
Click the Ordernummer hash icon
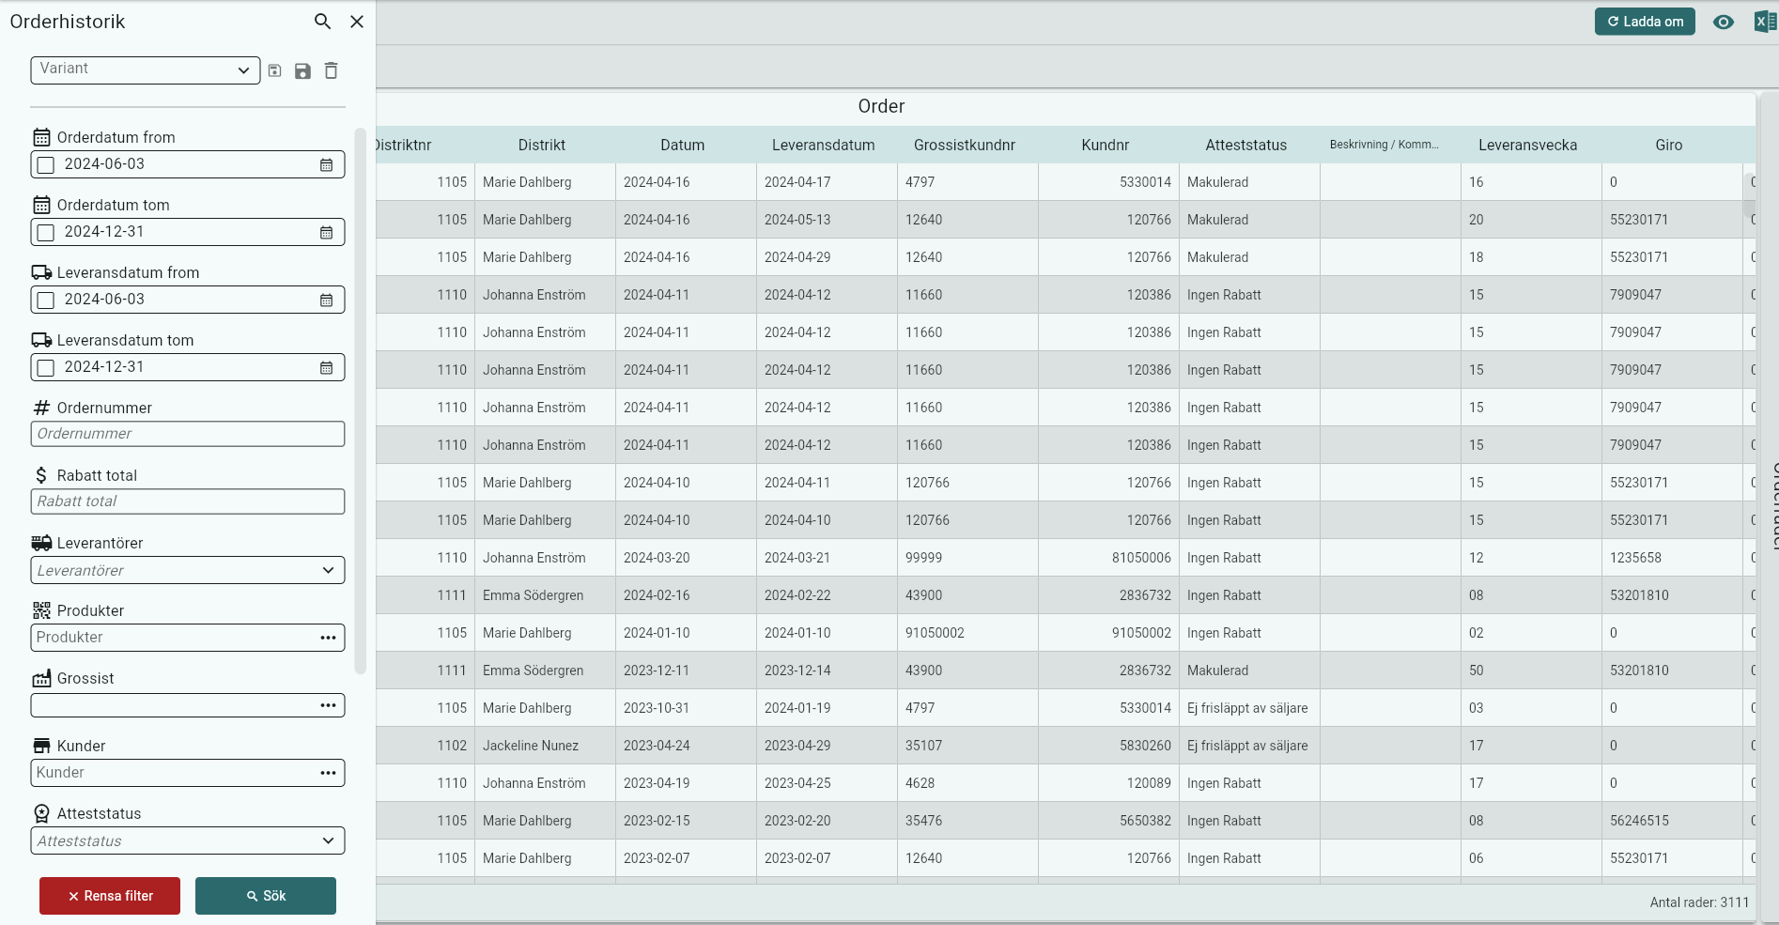(41, 408)
